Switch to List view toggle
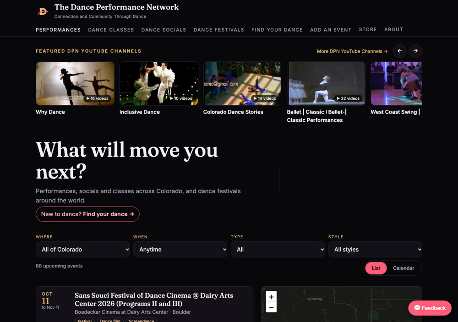This screenshot has width=458, height=322. 376,268
